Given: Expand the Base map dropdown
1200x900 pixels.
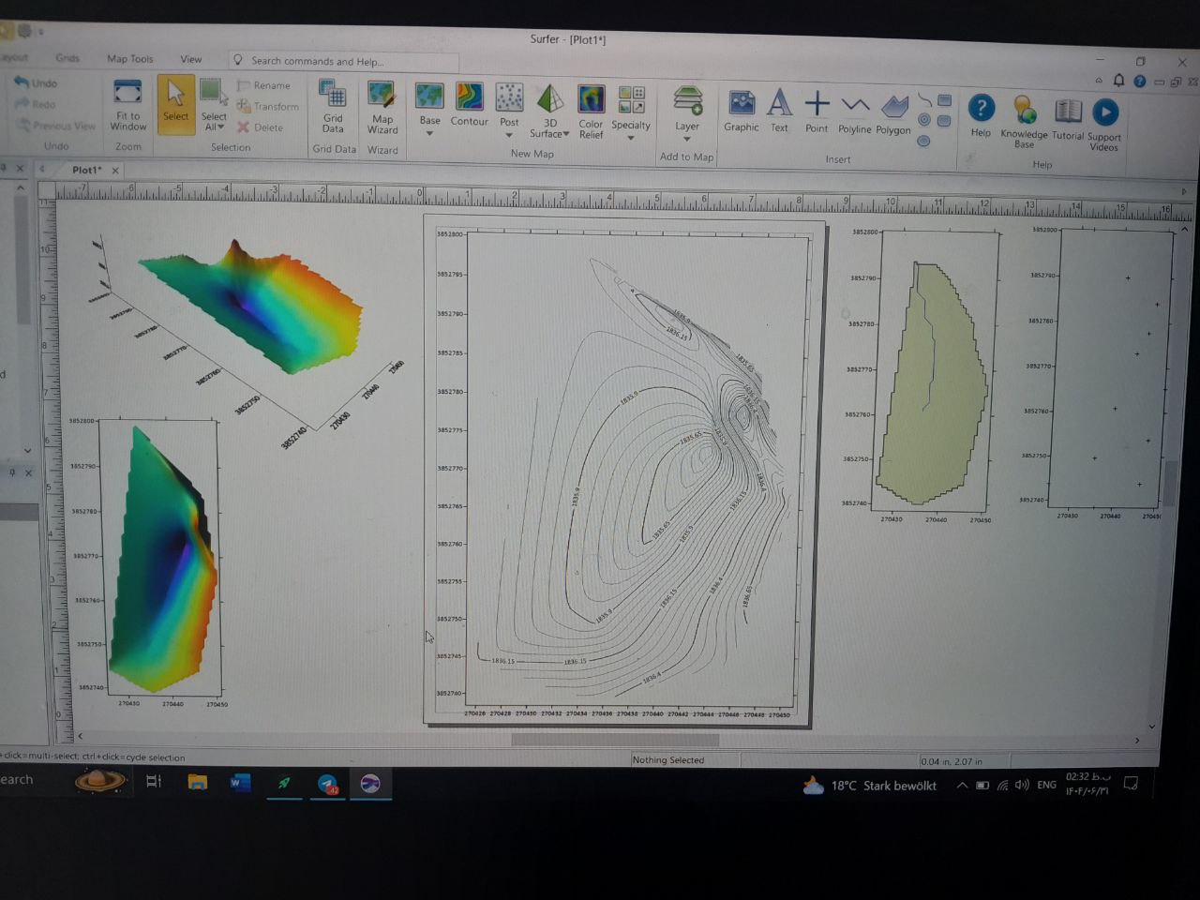Looking at the screenshot, I should point(429,134).
